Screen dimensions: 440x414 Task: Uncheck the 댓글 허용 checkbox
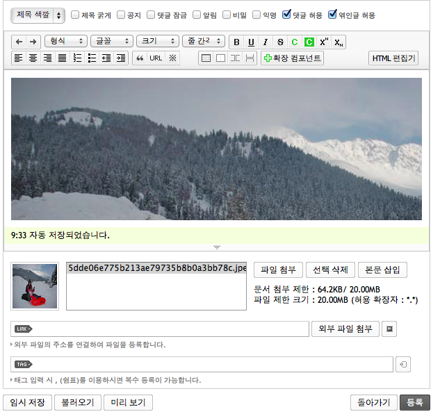286,15
